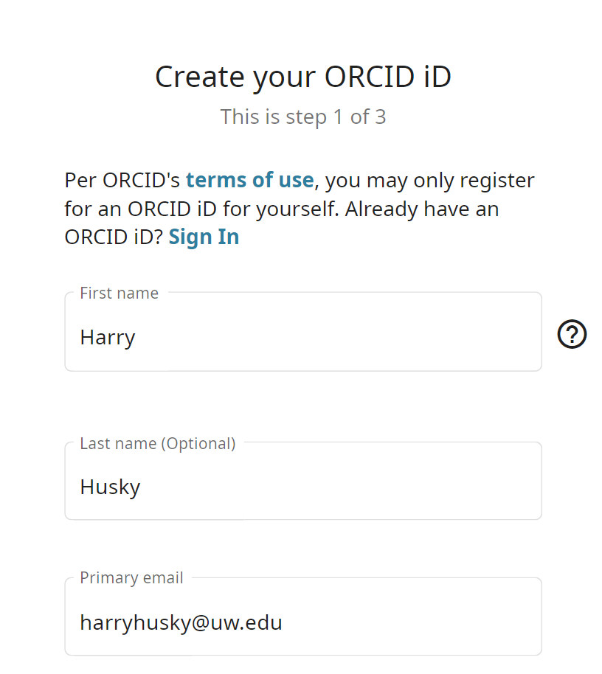Screen dimensions: 602x674
Task: Click the "Per ORCID's" paragraph opening words
Action: [122, 180]
